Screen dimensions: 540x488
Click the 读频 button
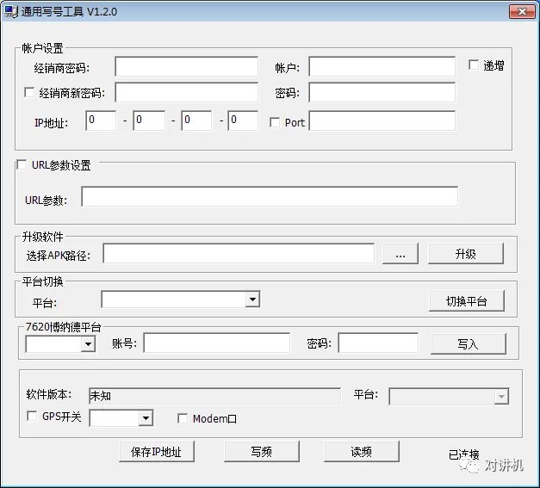pos(361,452)
